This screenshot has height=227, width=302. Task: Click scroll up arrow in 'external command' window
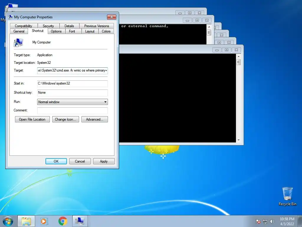click(x=209, y=27)
